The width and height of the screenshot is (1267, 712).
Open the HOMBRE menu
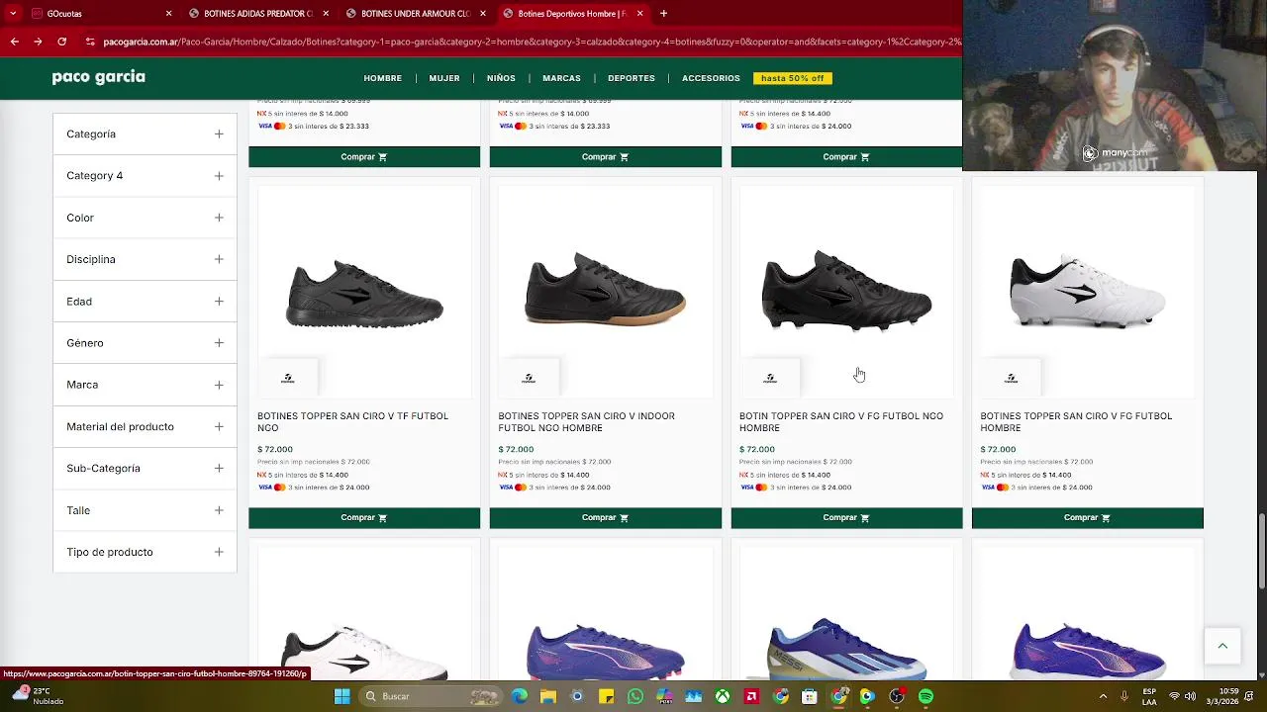[382, 78]
